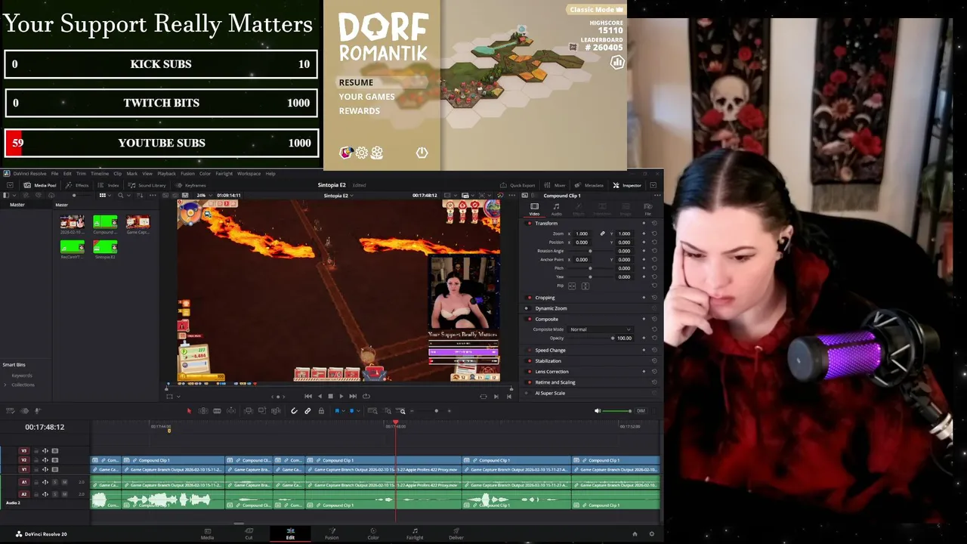Viewport: 967px width, 544px height.
Task: Open the Mixer panel
Action: coord(555,185)
